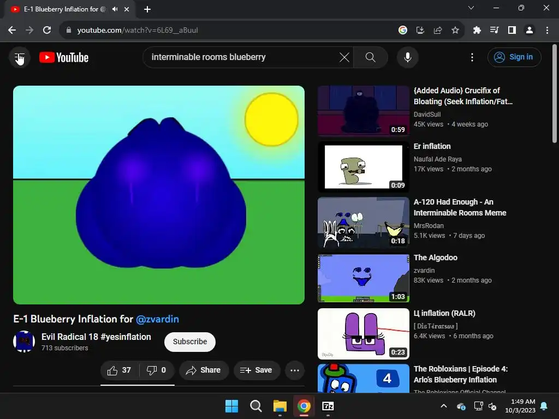Clear the search box with the X icon
Screen dimensions: 559x419
pos(344,57)
